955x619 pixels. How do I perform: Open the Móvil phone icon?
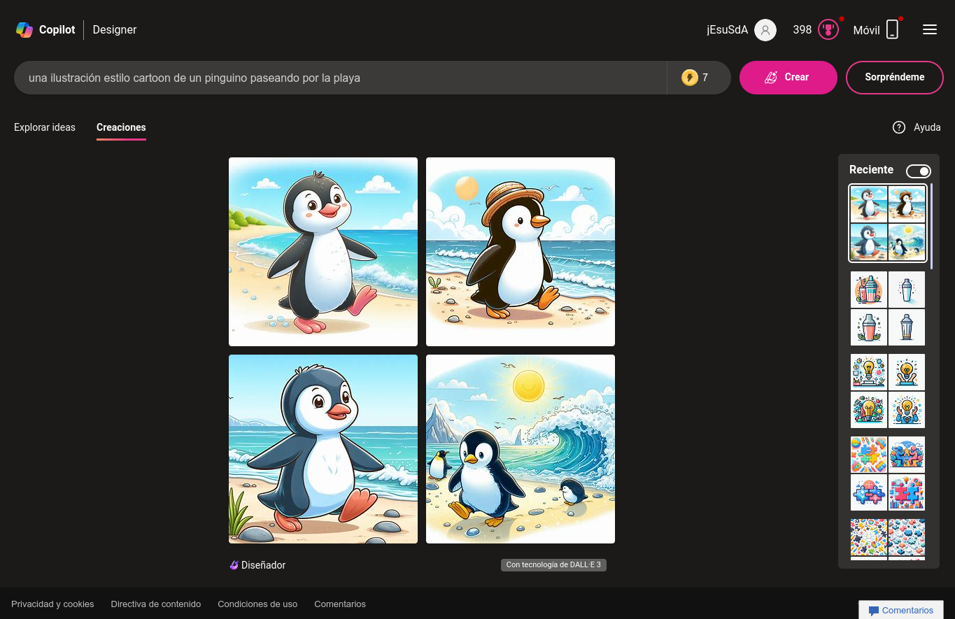coord(892,30)
